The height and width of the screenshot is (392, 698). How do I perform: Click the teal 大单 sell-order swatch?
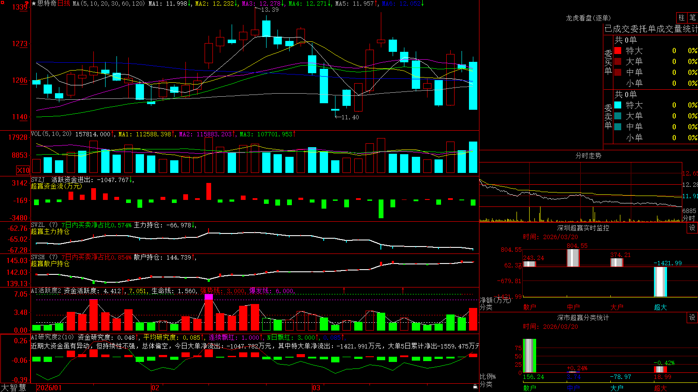(618, 116)
